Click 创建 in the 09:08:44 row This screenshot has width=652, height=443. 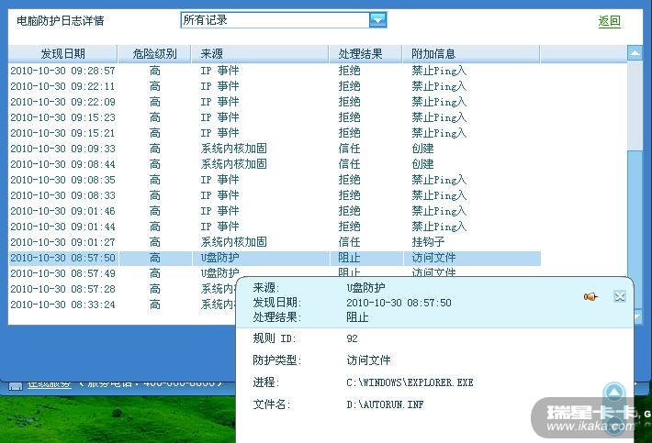pyautogui.click(x=422, y=164)
